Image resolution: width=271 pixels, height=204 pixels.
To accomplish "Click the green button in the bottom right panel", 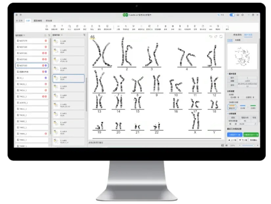I will click(251, 134).
